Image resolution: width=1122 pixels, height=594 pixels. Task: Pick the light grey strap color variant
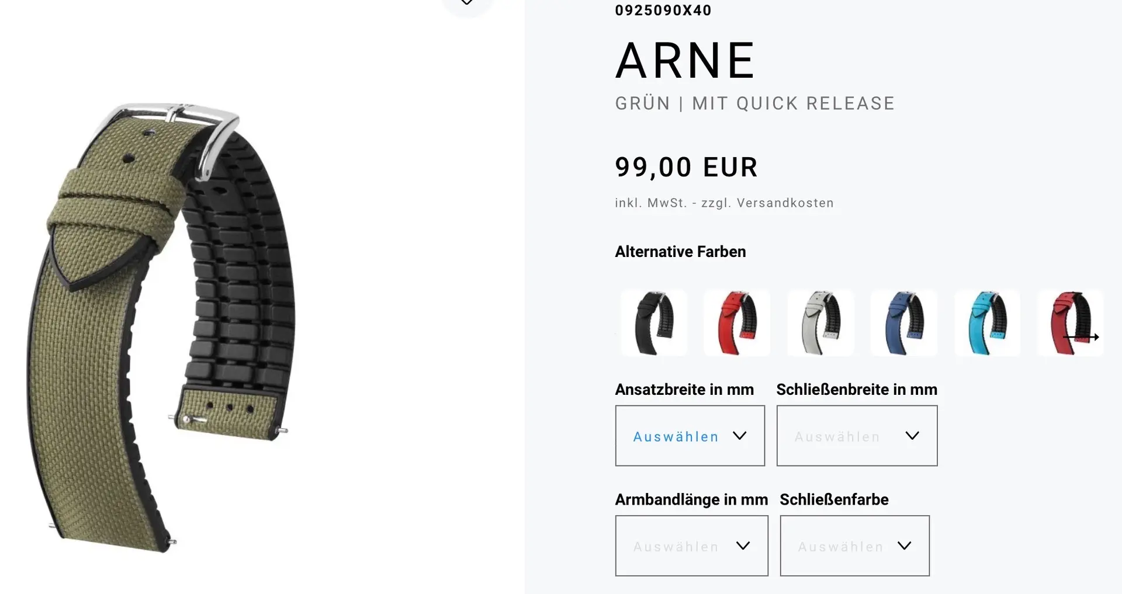pyautogui.click(x=820, y=323)
